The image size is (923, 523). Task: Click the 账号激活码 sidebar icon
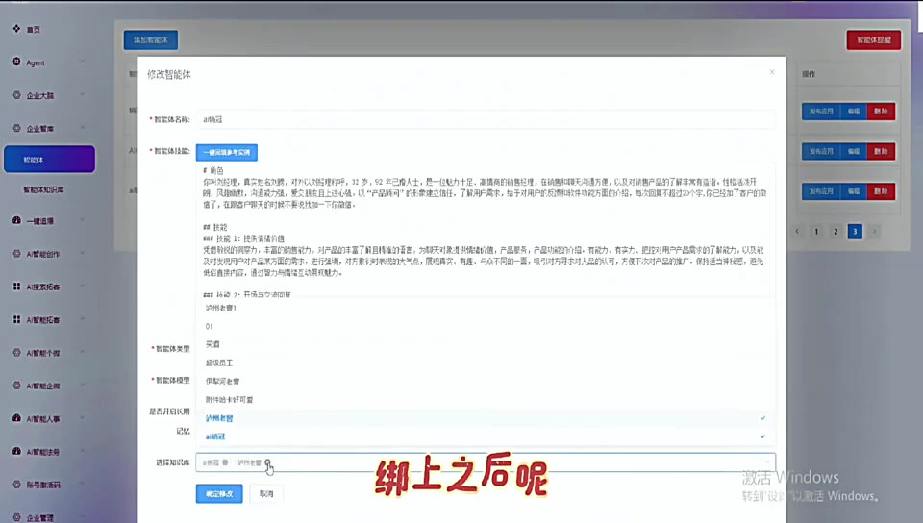click(x=16, y=485)
